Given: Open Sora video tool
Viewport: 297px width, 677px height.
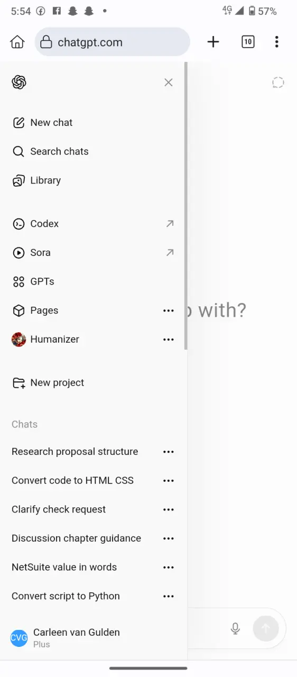Looking at the screenshot, I should coord(93,253).
